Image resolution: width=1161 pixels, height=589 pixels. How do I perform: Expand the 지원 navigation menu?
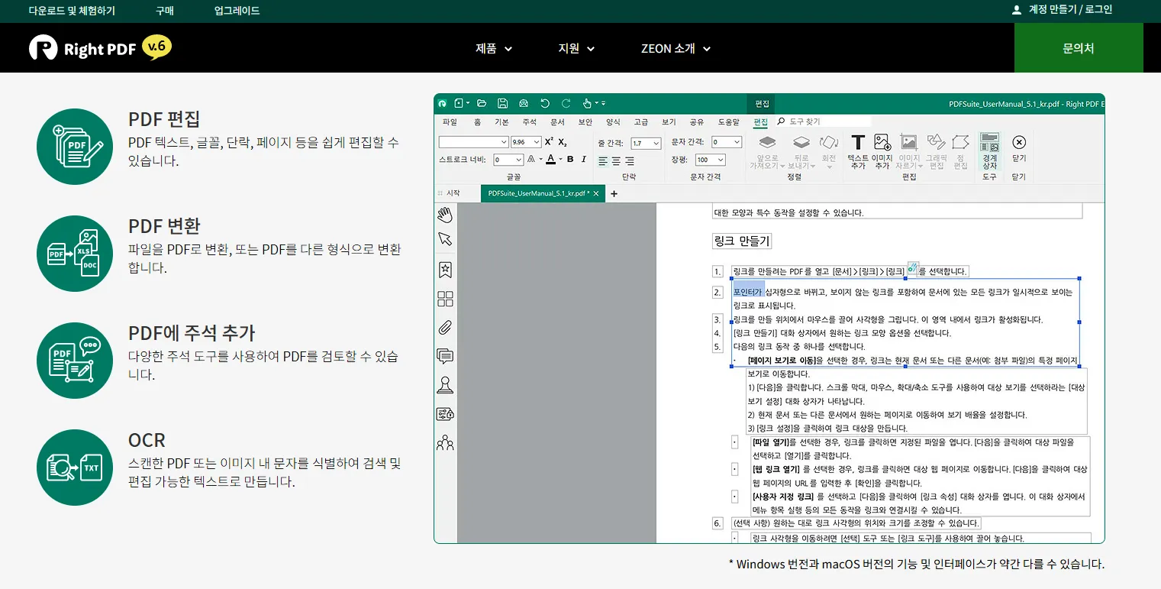pyautogui.click(x=576, y=48)
